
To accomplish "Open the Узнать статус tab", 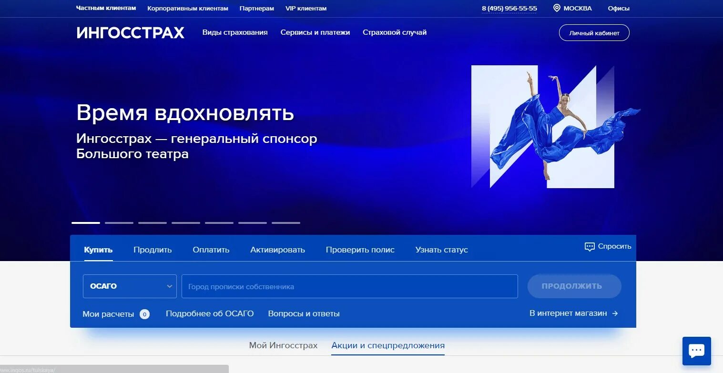I will [x=441, y=250].
